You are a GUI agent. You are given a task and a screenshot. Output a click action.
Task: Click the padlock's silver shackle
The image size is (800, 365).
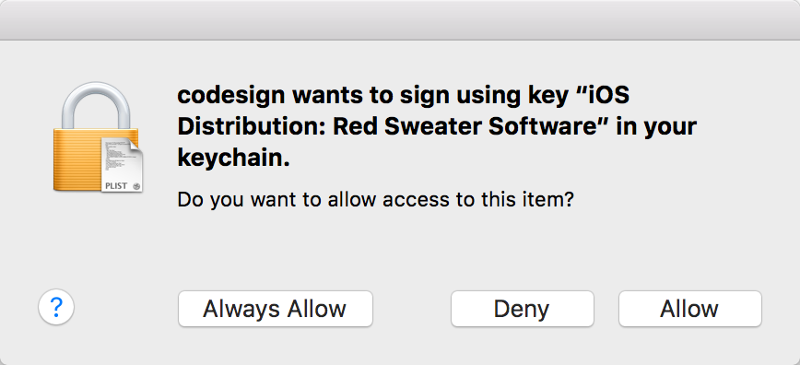[x=96, y=106]
